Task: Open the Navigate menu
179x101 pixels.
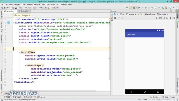Action: [17, 4]
